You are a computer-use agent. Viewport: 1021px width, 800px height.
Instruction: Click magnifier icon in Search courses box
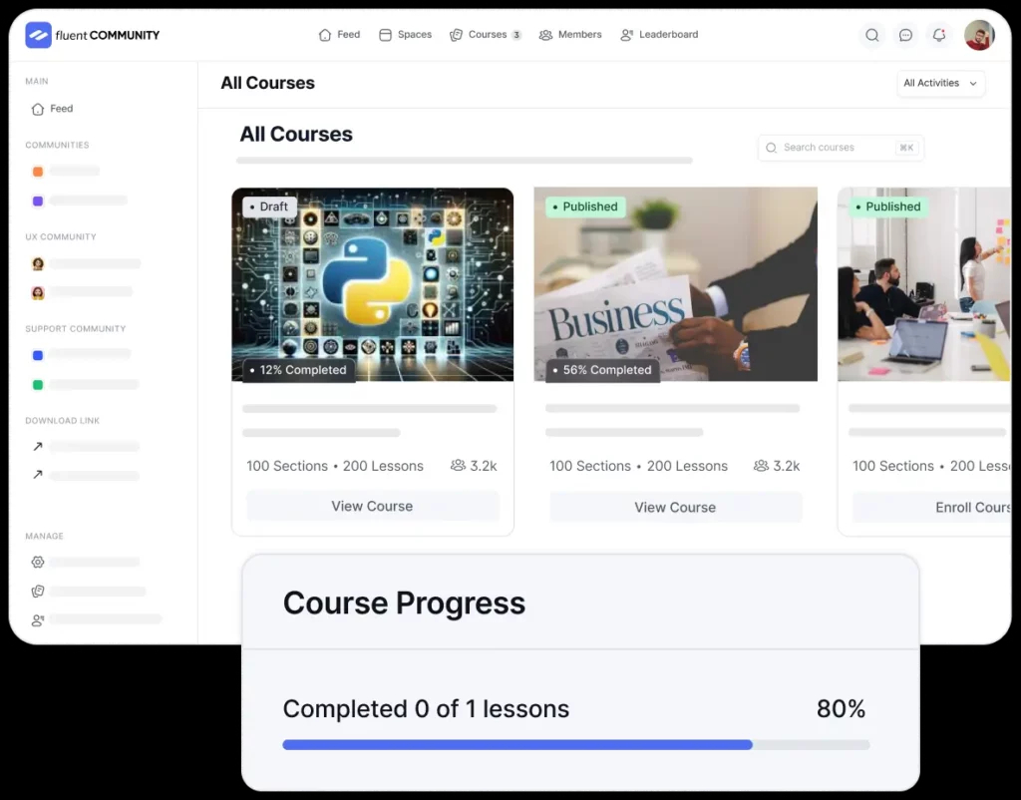(x=771, y=148)
